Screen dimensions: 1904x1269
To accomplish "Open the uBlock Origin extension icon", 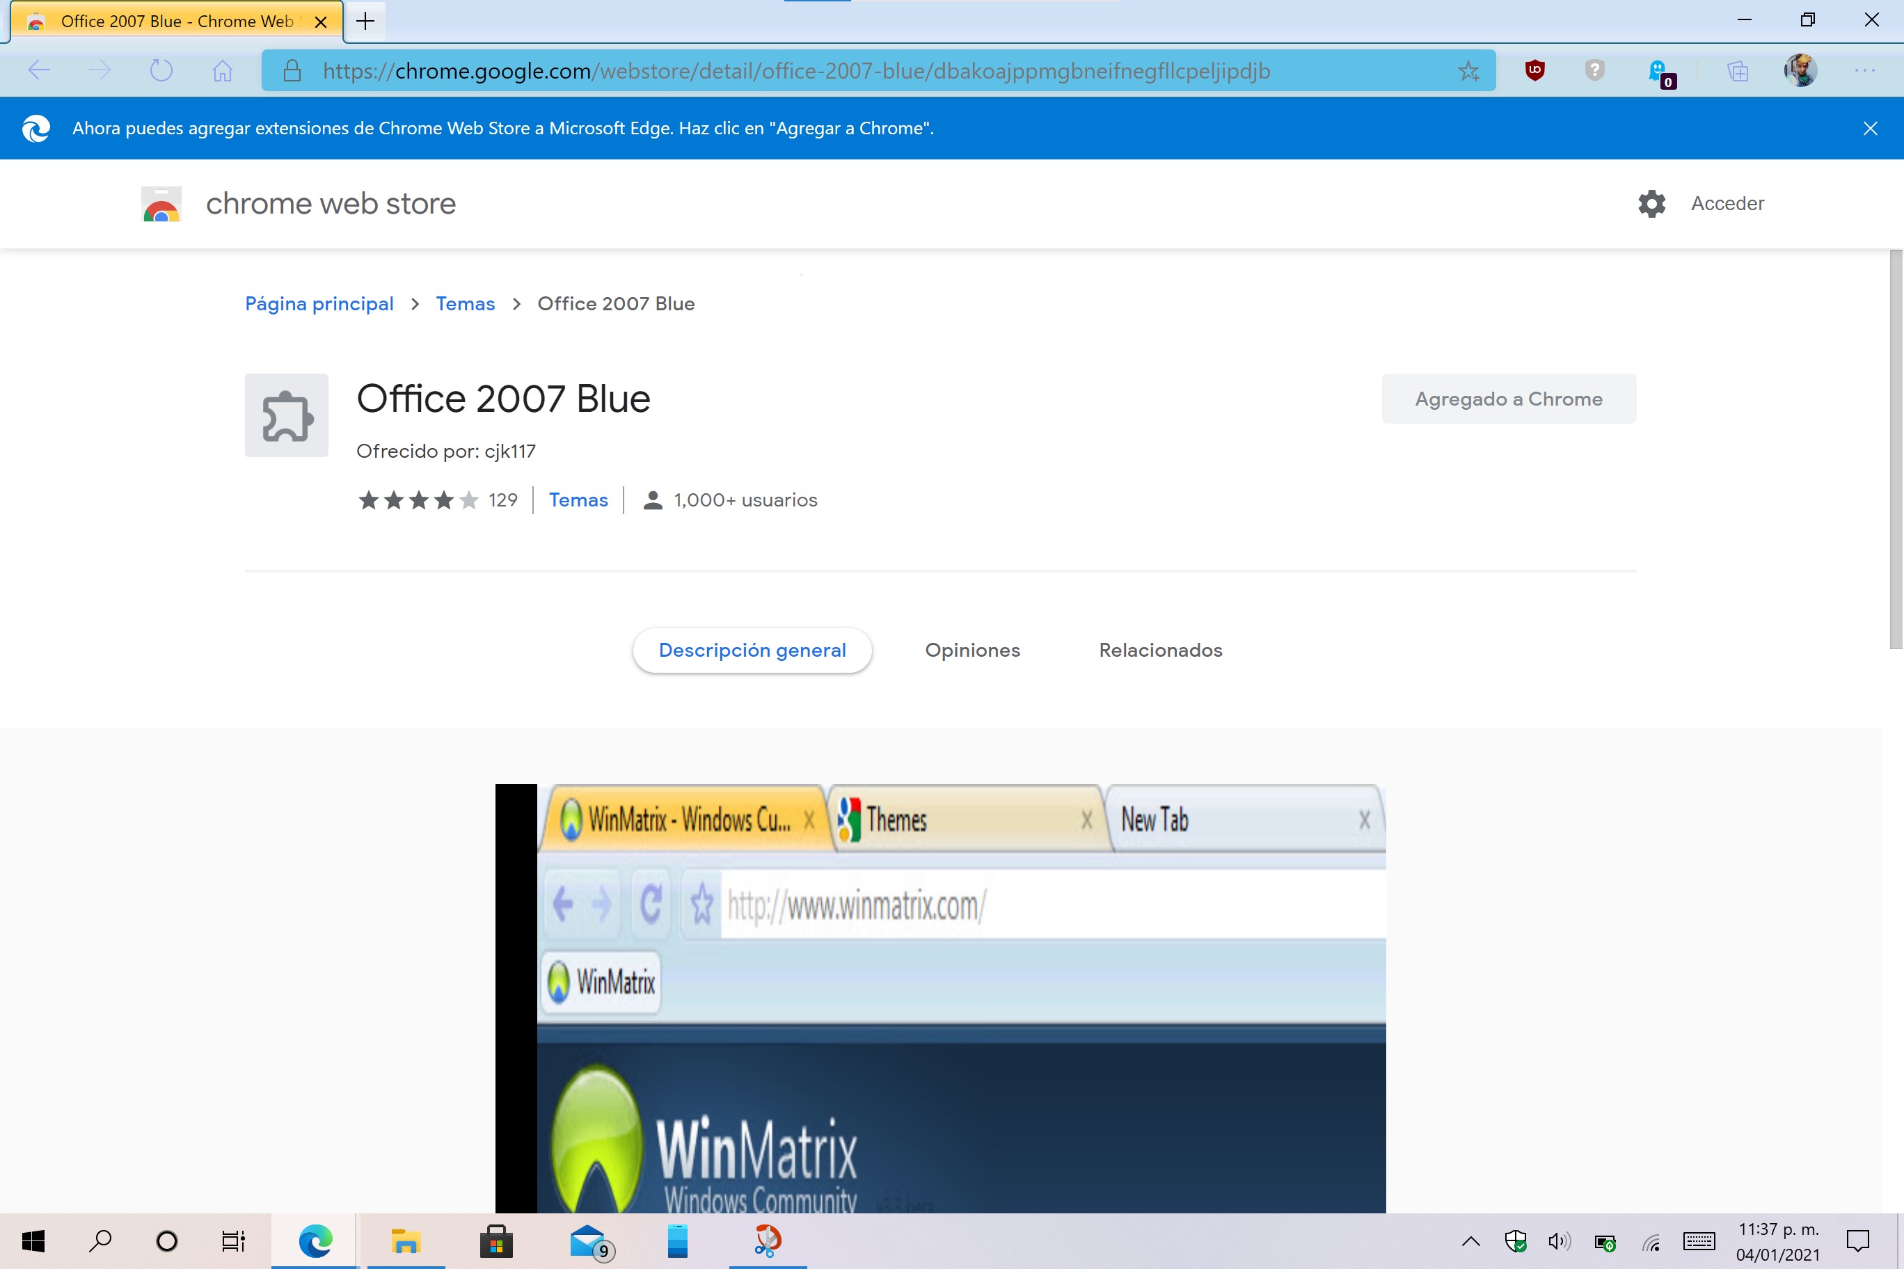I will (x=1535, y=70).
